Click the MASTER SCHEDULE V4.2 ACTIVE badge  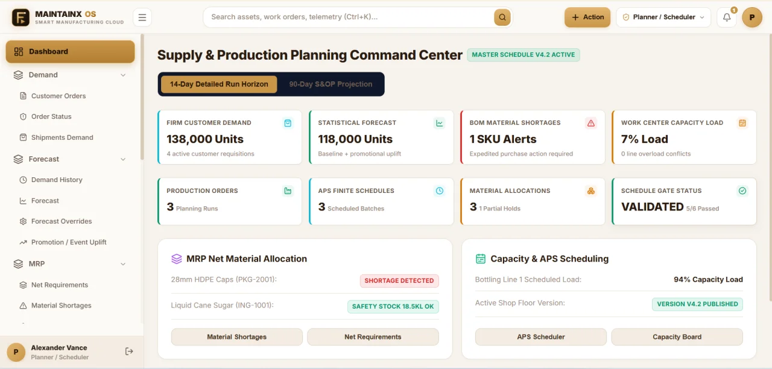coord(524,55)
